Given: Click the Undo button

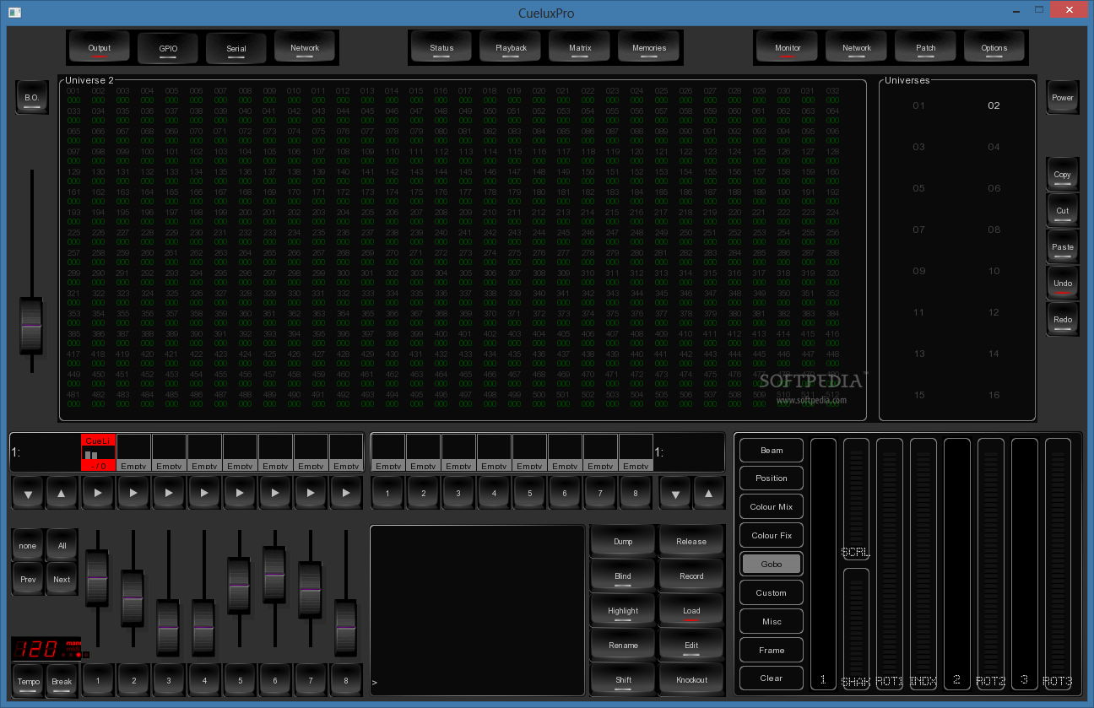Looking at the screenshot, I should click(x=1063, y=284).
